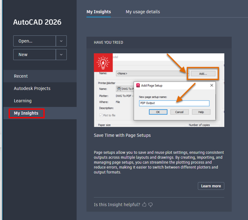Image resolution: width=248 pixels, height=220 pixels.
Task: Open the Page Setups insight thumbnail
Action: [x=159, y=90]
